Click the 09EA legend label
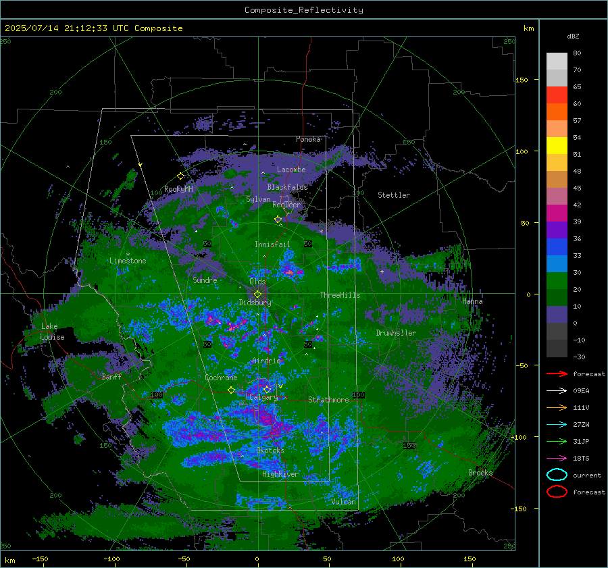Screen dimensions: 608x568 click(x=581, y=391)
